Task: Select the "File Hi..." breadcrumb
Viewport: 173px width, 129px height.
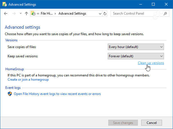Action: (x=47, y=13)
